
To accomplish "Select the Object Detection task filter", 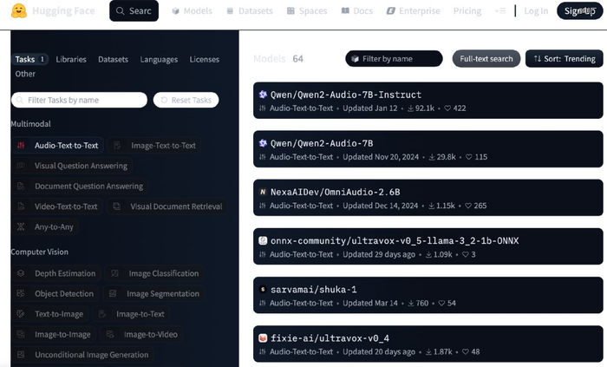I will click(x=55, y=294).
